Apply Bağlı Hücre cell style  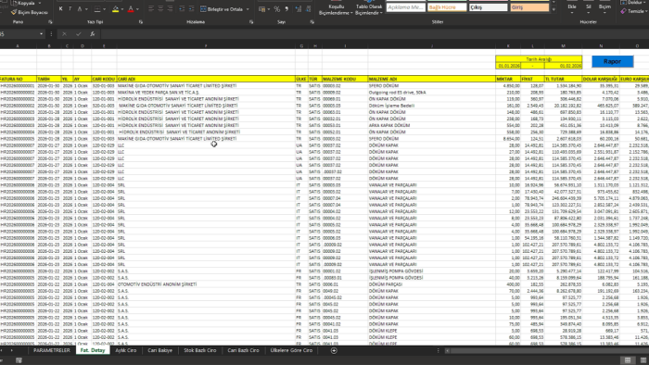(447, 7)
